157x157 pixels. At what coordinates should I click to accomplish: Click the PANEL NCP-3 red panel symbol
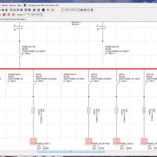(x=33, y=142)
